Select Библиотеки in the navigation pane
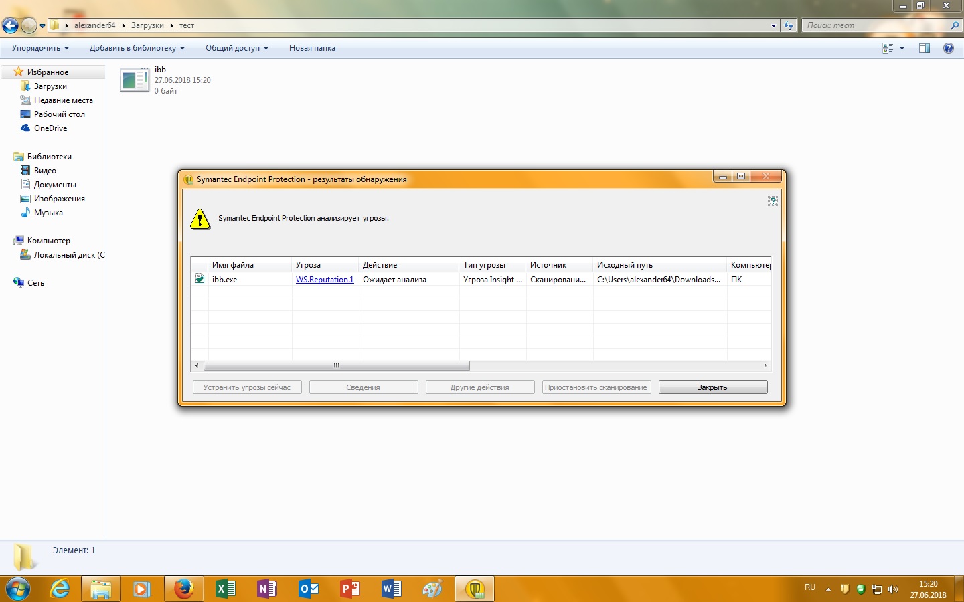Image resolution: width=964 pixels, height=602 pixels. pos(49,157)
